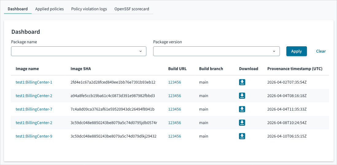Select SHA 2fd4e1c67a2d28fced849ee1bb76e7391b93eb12

113,82
